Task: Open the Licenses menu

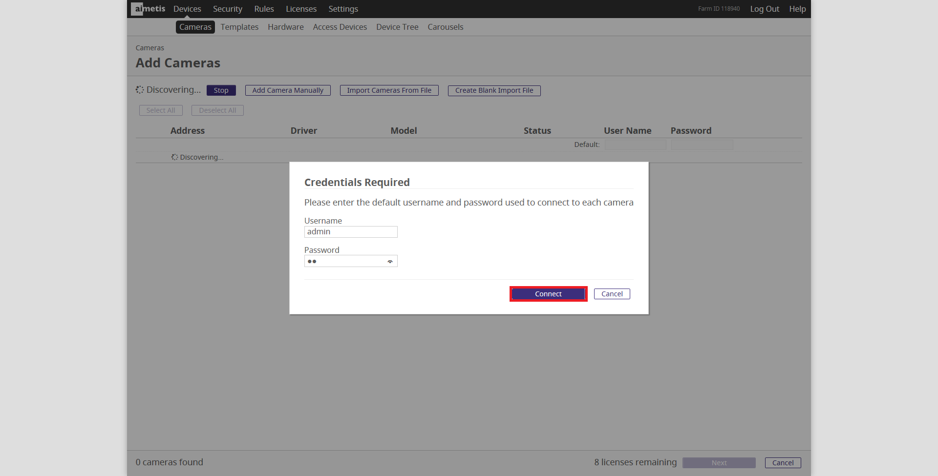Action: coord(301,9)
